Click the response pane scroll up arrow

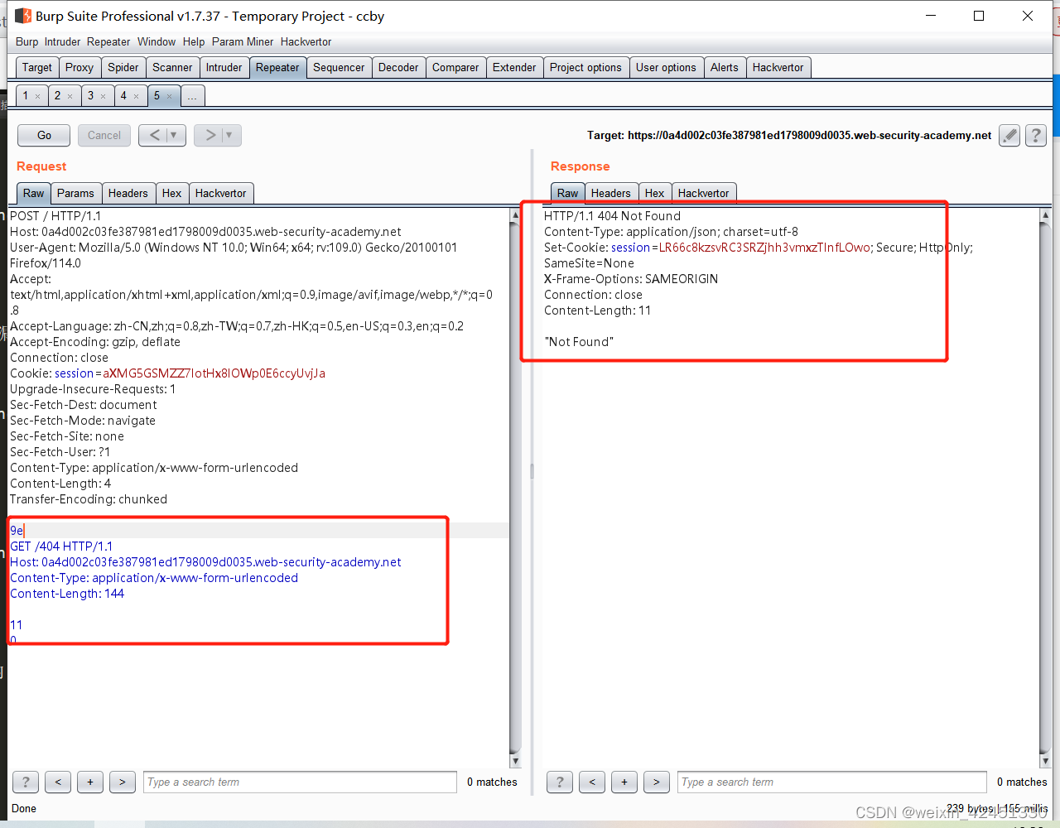(x=1045, y=214)
